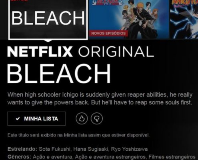
Task: Open actor Ryo Yoshizawa link
Action: click(129, 149)
